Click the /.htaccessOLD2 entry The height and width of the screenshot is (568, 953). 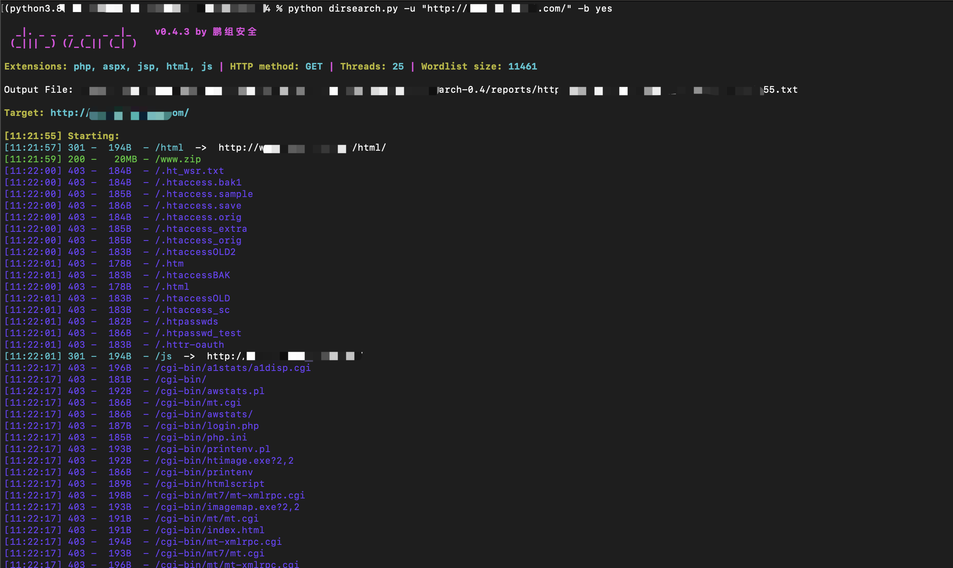click(195, 252)
